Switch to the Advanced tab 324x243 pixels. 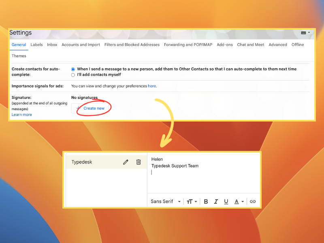tap(278, 45)
